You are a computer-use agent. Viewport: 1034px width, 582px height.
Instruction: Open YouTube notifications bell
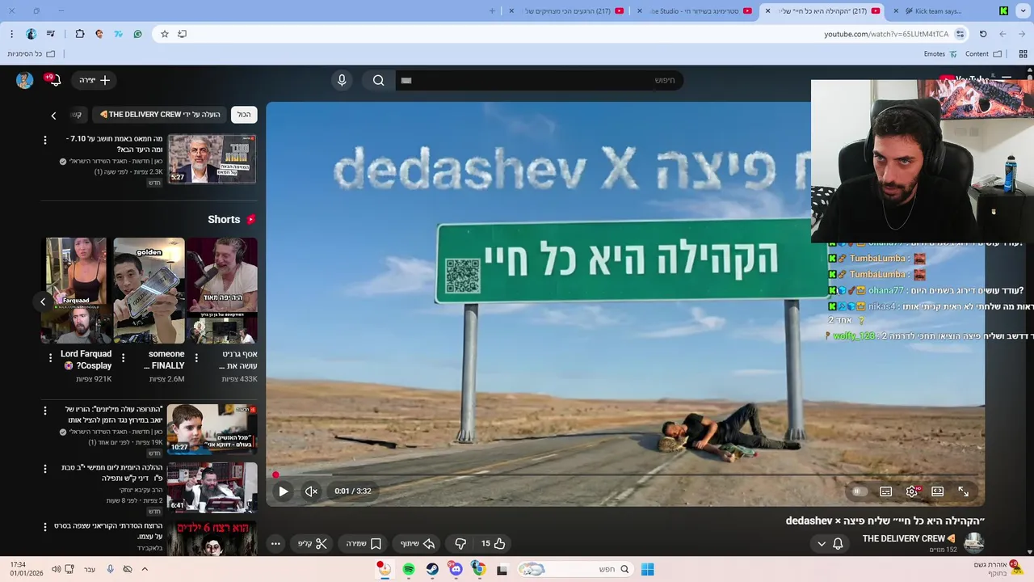(x=54, y=80)
